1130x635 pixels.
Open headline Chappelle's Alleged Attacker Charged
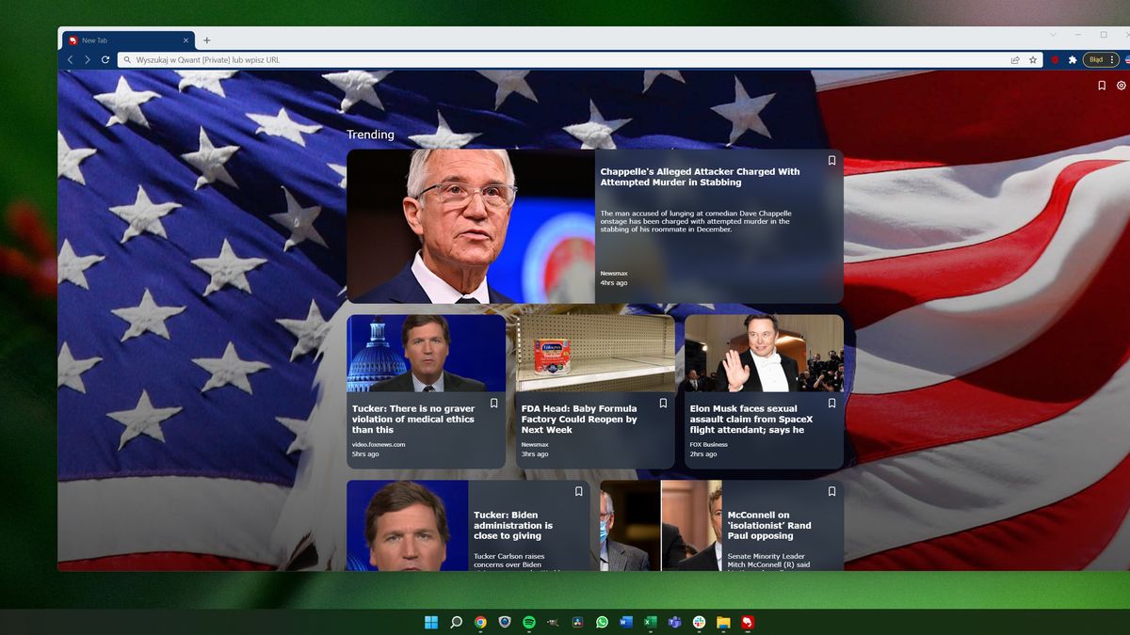coord(700,177)
